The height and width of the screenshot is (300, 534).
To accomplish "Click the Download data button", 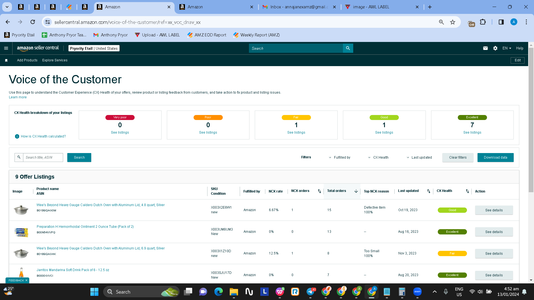I will click(x=496, y=157).
